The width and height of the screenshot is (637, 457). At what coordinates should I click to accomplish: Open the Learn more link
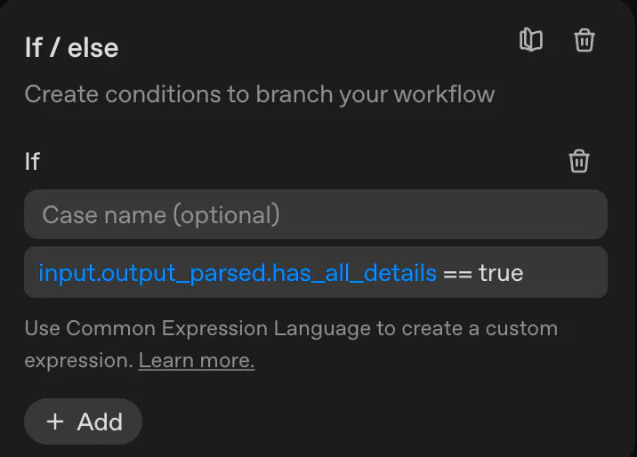(197, 361)
